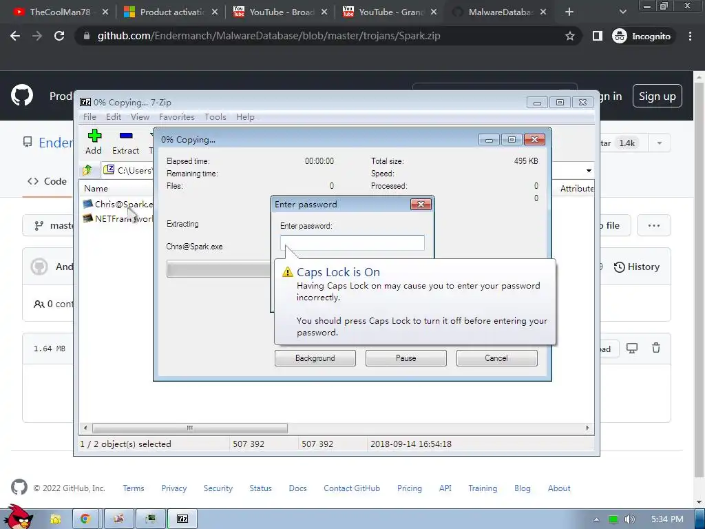This screenshot has height=529, width=705.
Task: Show hidden tray icons arrow
Action: (596, 519)
